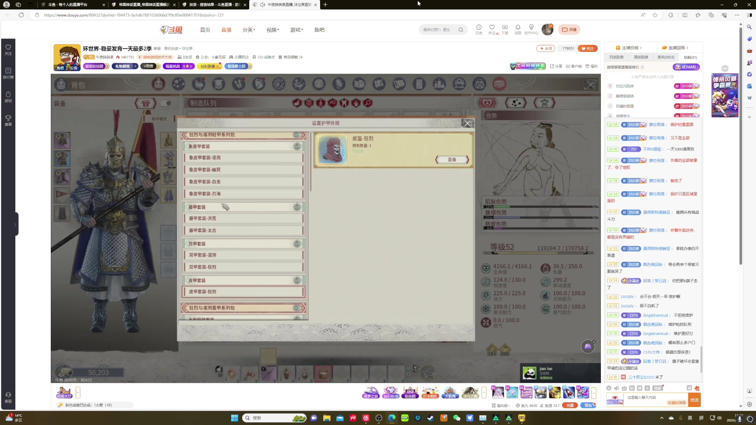Go to 直播 in top navigation
This screenshot has height=425, width=756.
tap(226, 30)
